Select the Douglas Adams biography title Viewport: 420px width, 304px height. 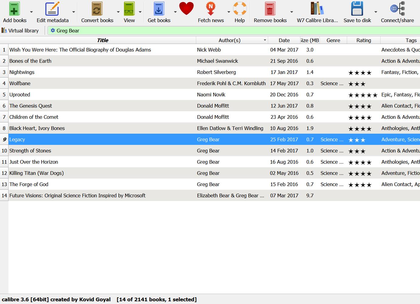80,50
